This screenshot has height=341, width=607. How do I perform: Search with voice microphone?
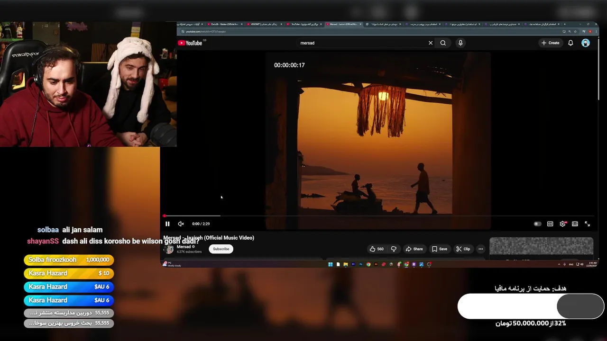point(460,43)
